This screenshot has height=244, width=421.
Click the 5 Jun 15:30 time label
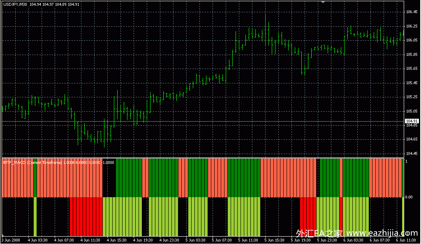click(x=274, y=240)
